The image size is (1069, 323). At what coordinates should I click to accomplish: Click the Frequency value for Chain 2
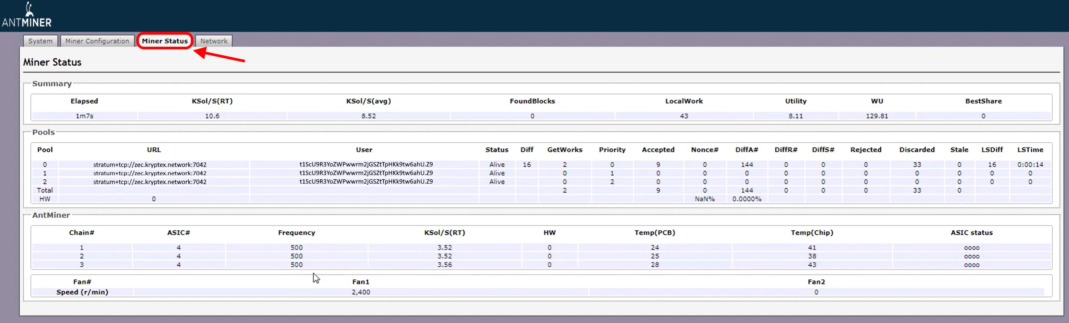tap(296, 257)
